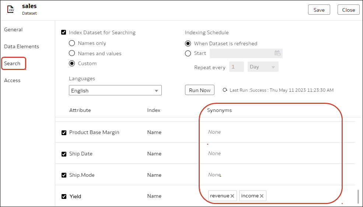Click the Attribute column header
Screen dimensions: 363x207
(x=80, y=110)
